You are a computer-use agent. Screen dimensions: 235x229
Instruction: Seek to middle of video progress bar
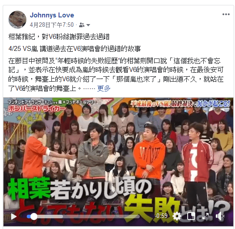click(x=83, y=217)
